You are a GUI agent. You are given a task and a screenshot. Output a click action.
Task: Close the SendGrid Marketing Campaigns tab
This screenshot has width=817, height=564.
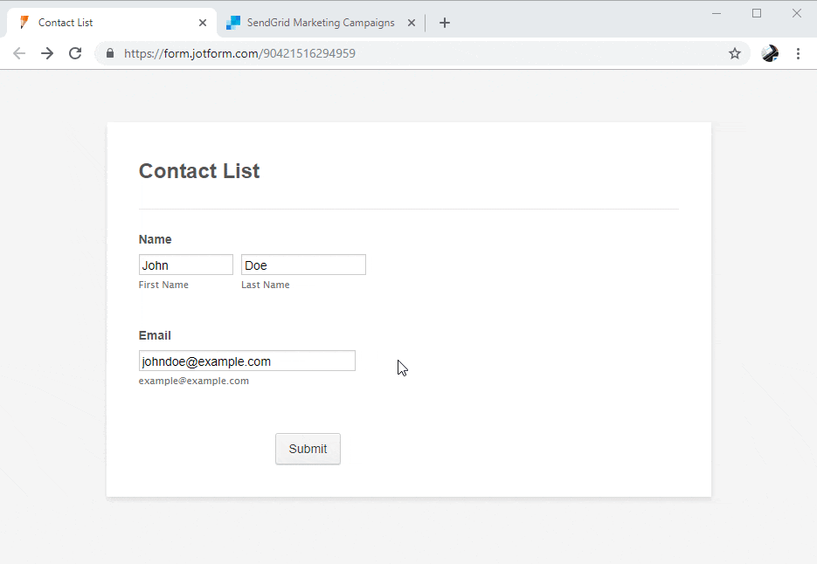pyautogui.click(x=412, y=23)
